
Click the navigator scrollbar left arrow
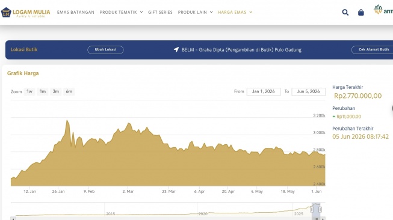(13, 219)
